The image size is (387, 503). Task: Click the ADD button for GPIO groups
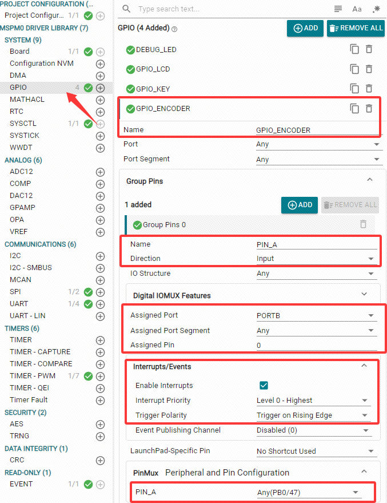tap(305, 28)
